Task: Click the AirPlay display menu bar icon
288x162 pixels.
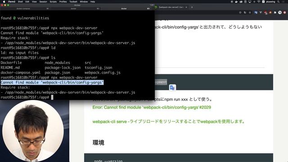Action: [250, 2]
